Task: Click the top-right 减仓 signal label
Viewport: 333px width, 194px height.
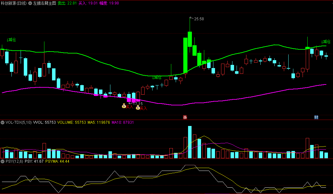Action: [x=326, y=41]
